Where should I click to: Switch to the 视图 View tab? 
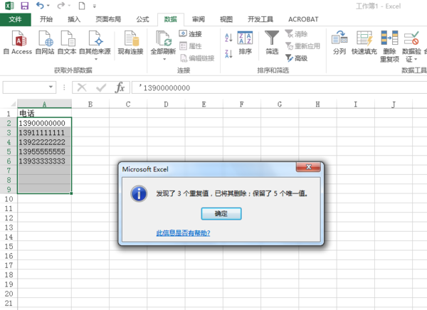pos(226,19)
